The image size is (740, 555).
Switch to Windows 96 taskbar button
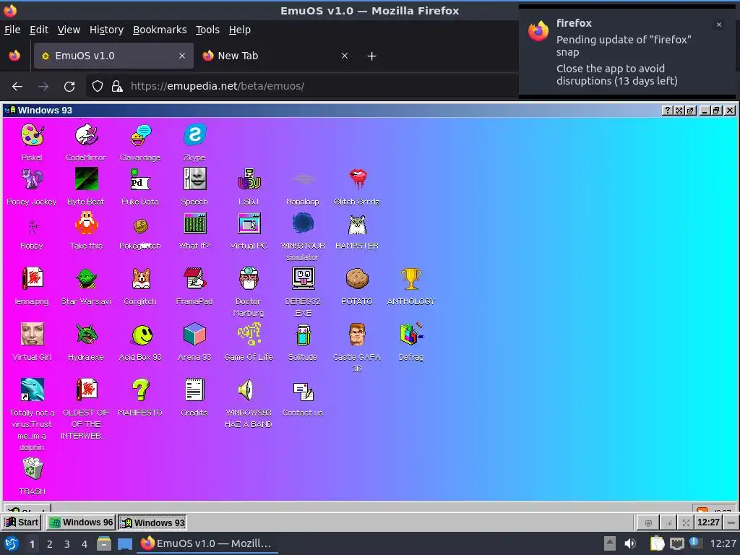[81, 522]
